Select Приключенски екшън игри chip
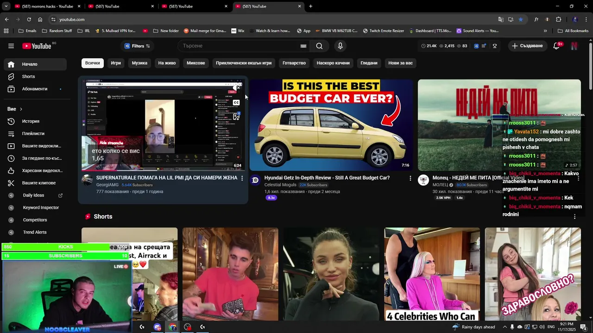593x333 pixels. tap(244, 63)
